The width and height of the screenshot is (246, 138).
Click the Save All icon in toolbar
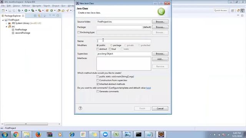pyautogui.click(x=14, y=10)
